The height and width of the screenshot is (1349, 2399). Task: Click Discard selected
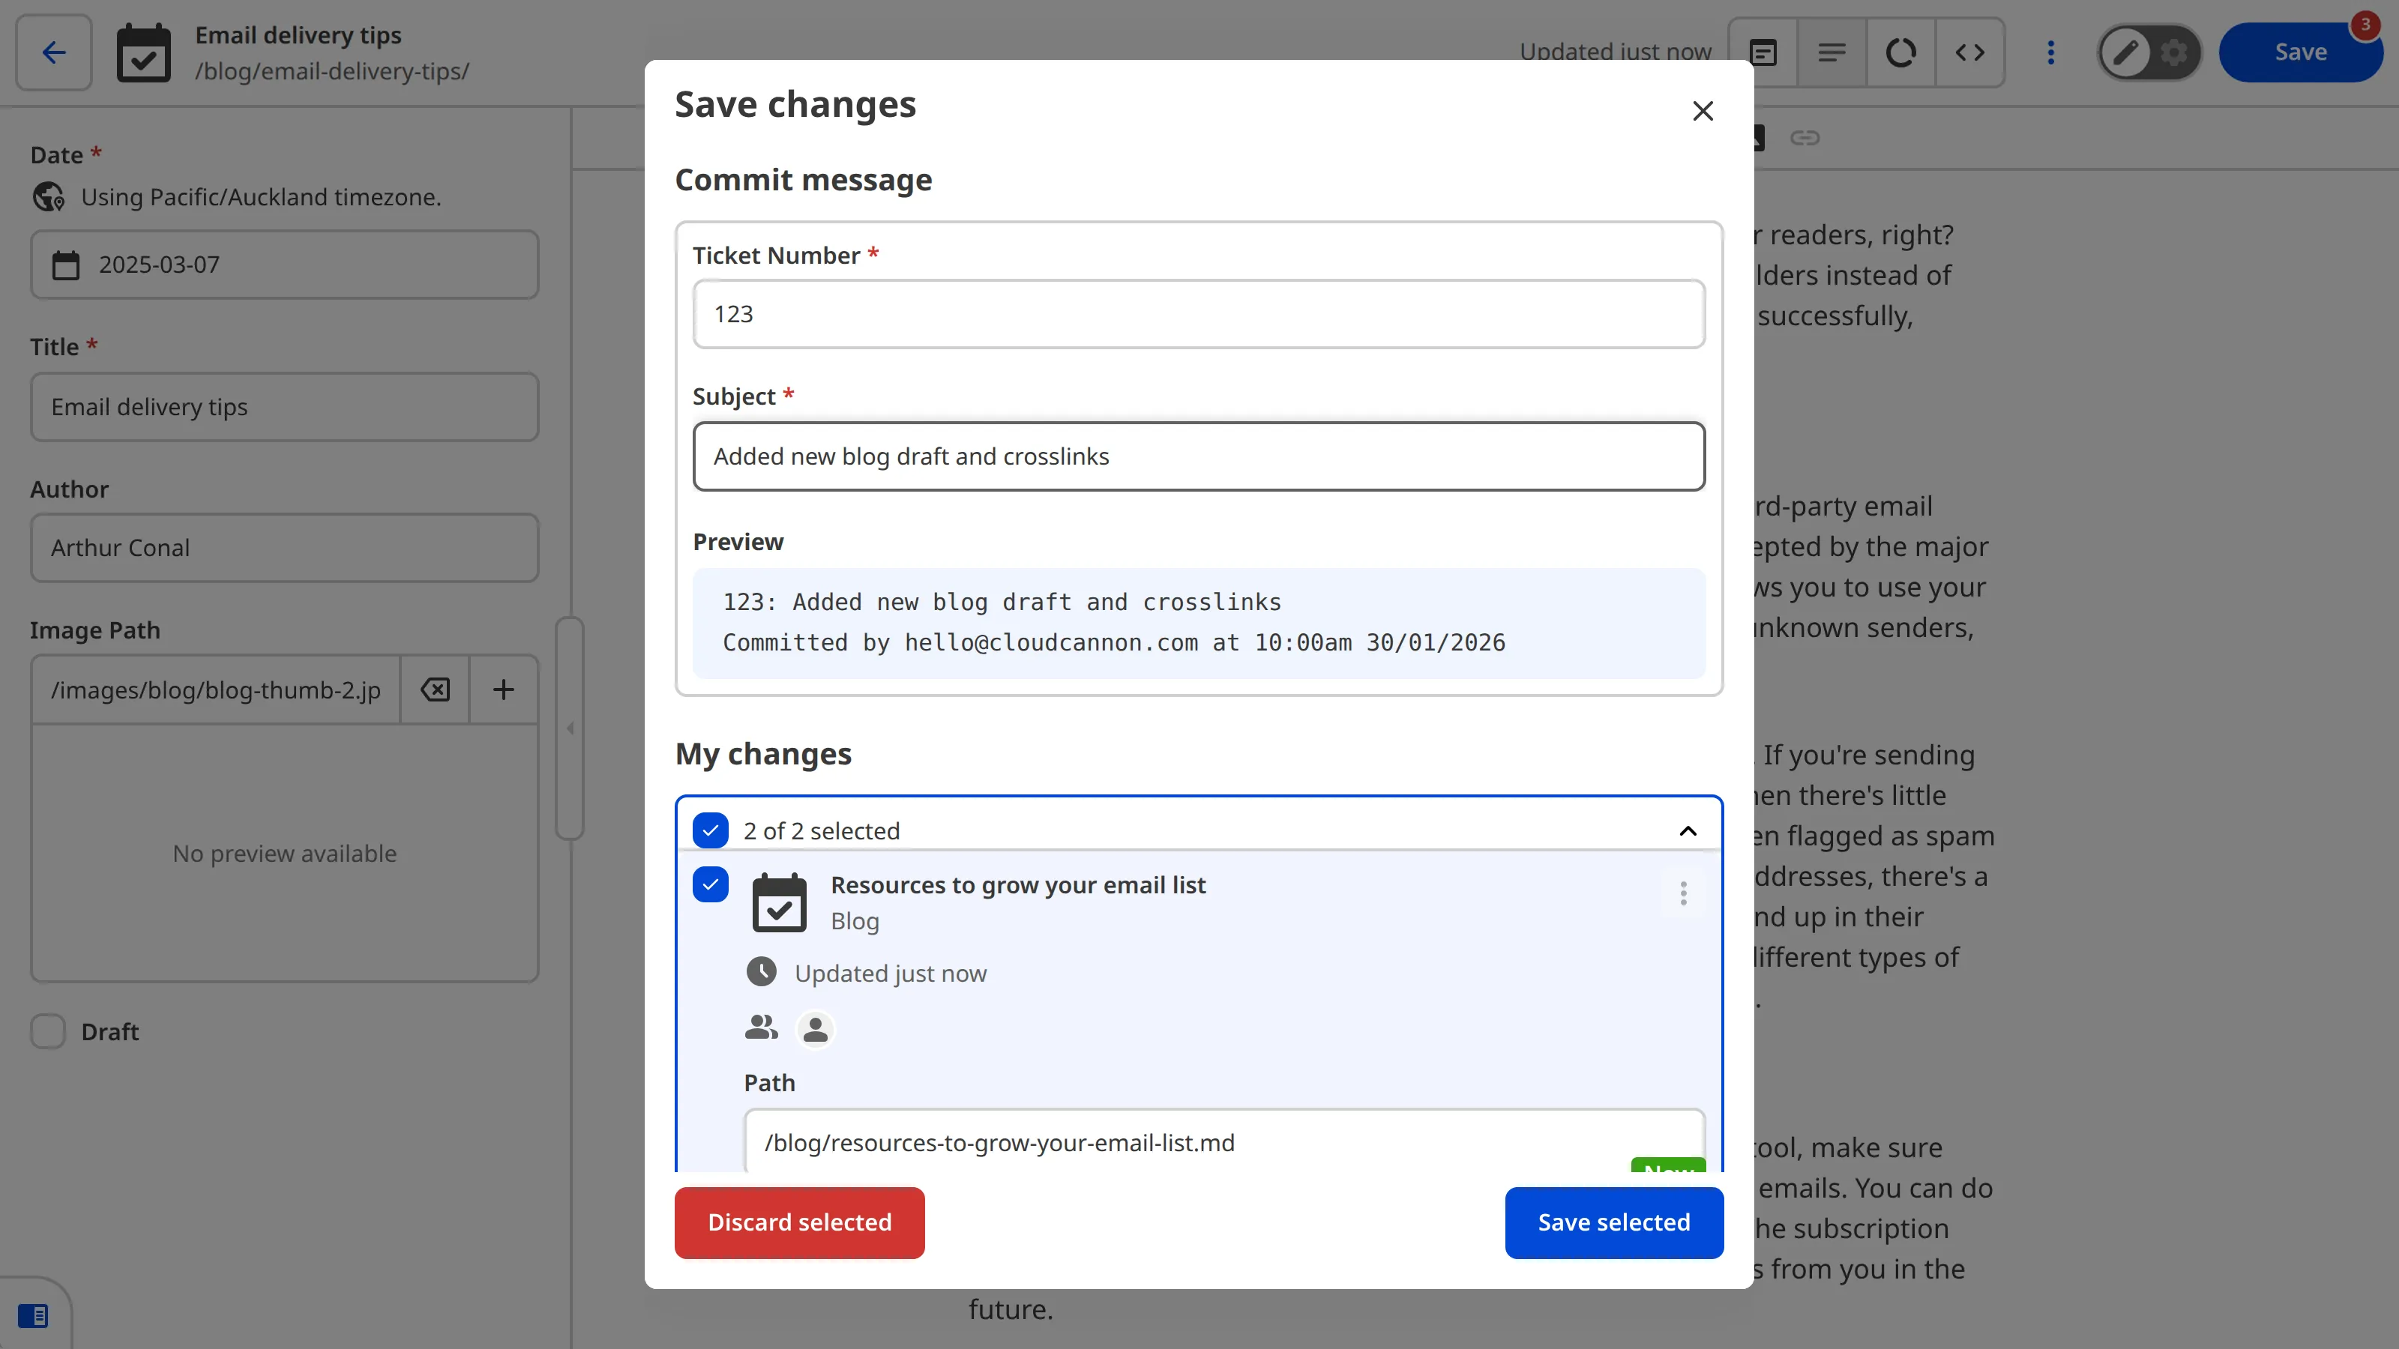coord(799,1222)
